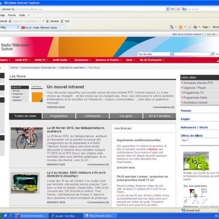This screenshot has height=219, width=219.
Task: Expand the Liens navigation menu
Action: click(x=131, y=60)
